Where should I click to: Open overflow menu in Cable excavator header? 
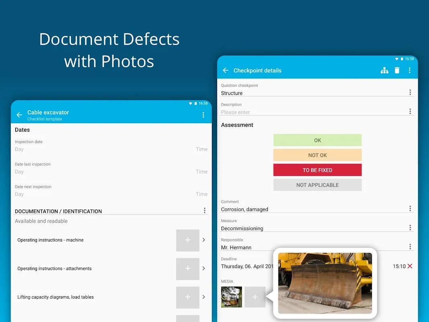(x=203, y=115)
